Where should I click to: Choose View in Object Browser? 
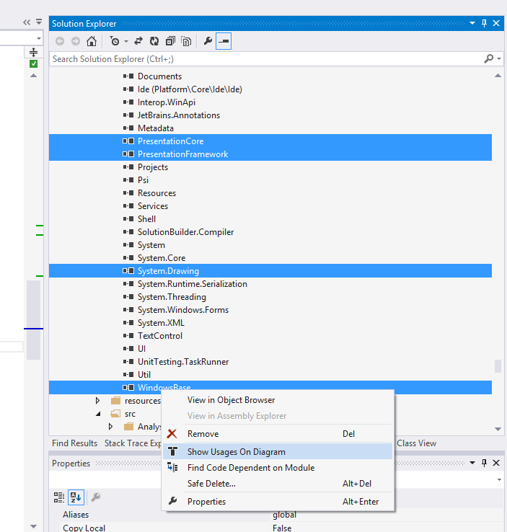pos(278,400)
